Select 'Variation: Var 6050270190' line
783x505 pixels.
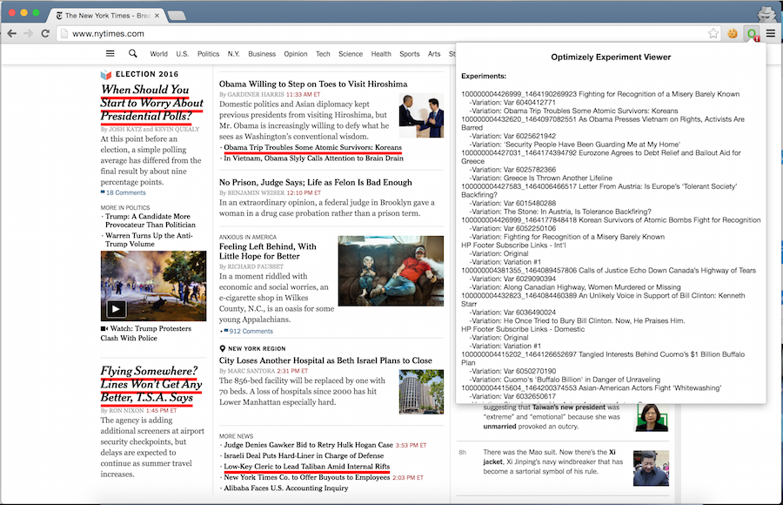click(x=512, y=371)
